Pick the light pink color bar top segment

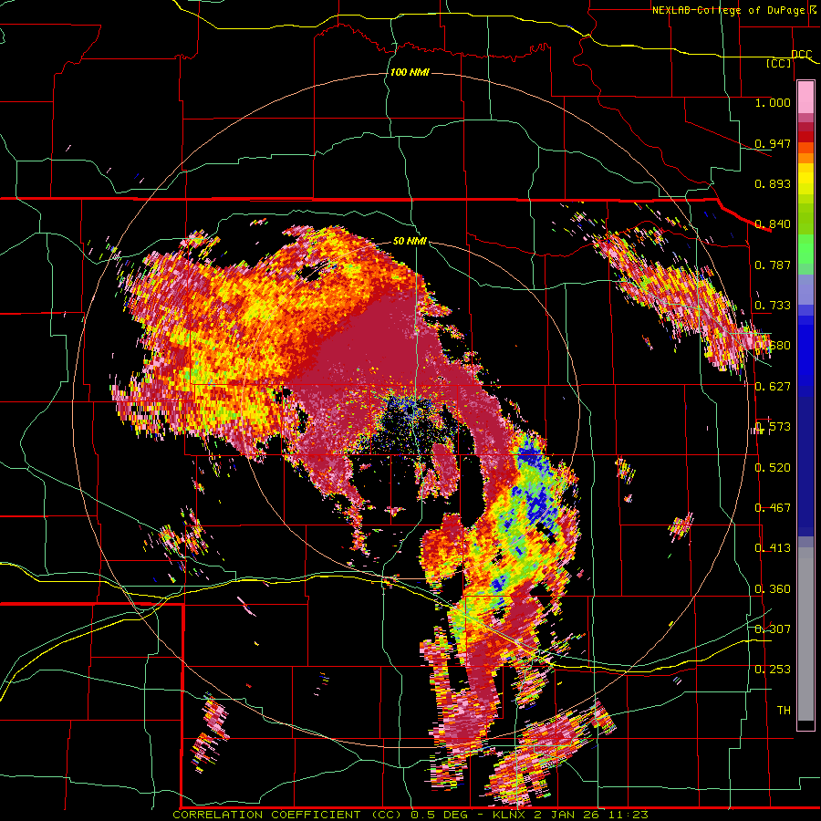point(805,97)
